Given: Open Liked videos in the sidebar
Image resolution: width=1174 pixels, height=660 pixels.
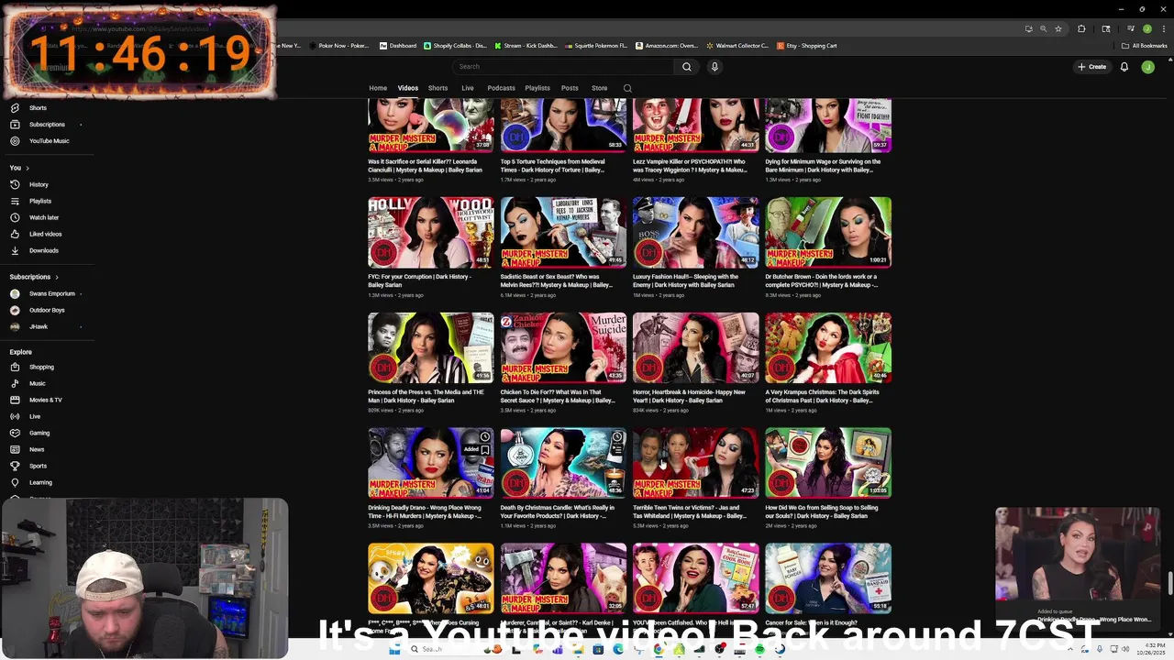Looking at the screenshot, I should [x=45, y=234].
